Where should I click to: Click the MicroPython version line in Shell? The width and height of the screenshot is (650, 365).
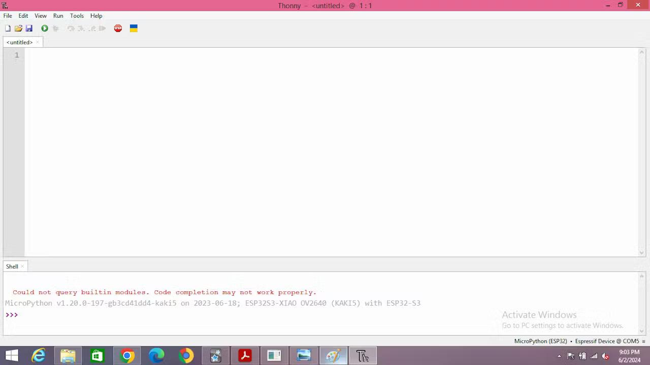(213, 303)
